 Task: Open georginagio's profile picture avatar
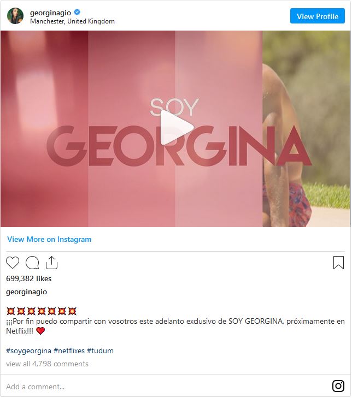click(x=15, y=16)
